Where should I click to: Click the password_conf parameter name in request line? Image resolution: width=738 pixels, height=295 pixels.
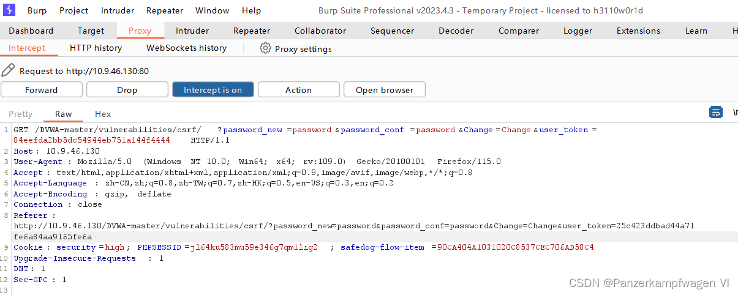click(x=372, y=130)
